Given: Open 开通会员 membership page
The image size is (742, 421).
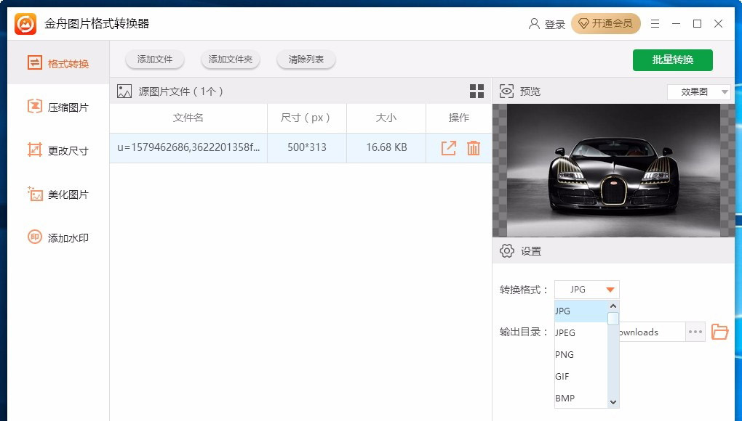Looking at the screenshot, I should pos(606,23).
